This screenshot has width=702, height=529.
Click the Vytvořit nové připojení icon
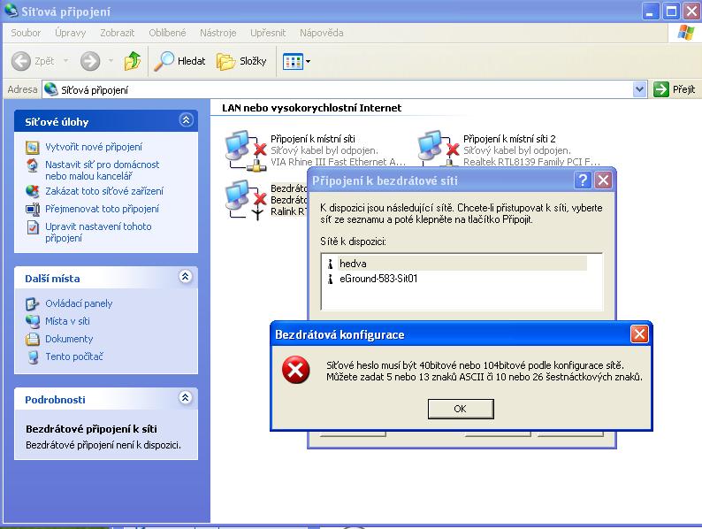[32, 147]
